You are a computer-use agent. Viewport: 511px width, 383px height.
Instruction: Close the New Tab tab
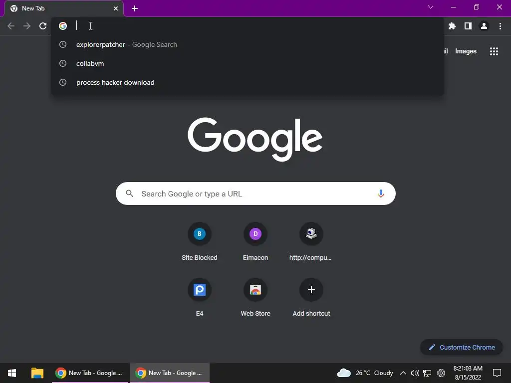click(116, 8)
